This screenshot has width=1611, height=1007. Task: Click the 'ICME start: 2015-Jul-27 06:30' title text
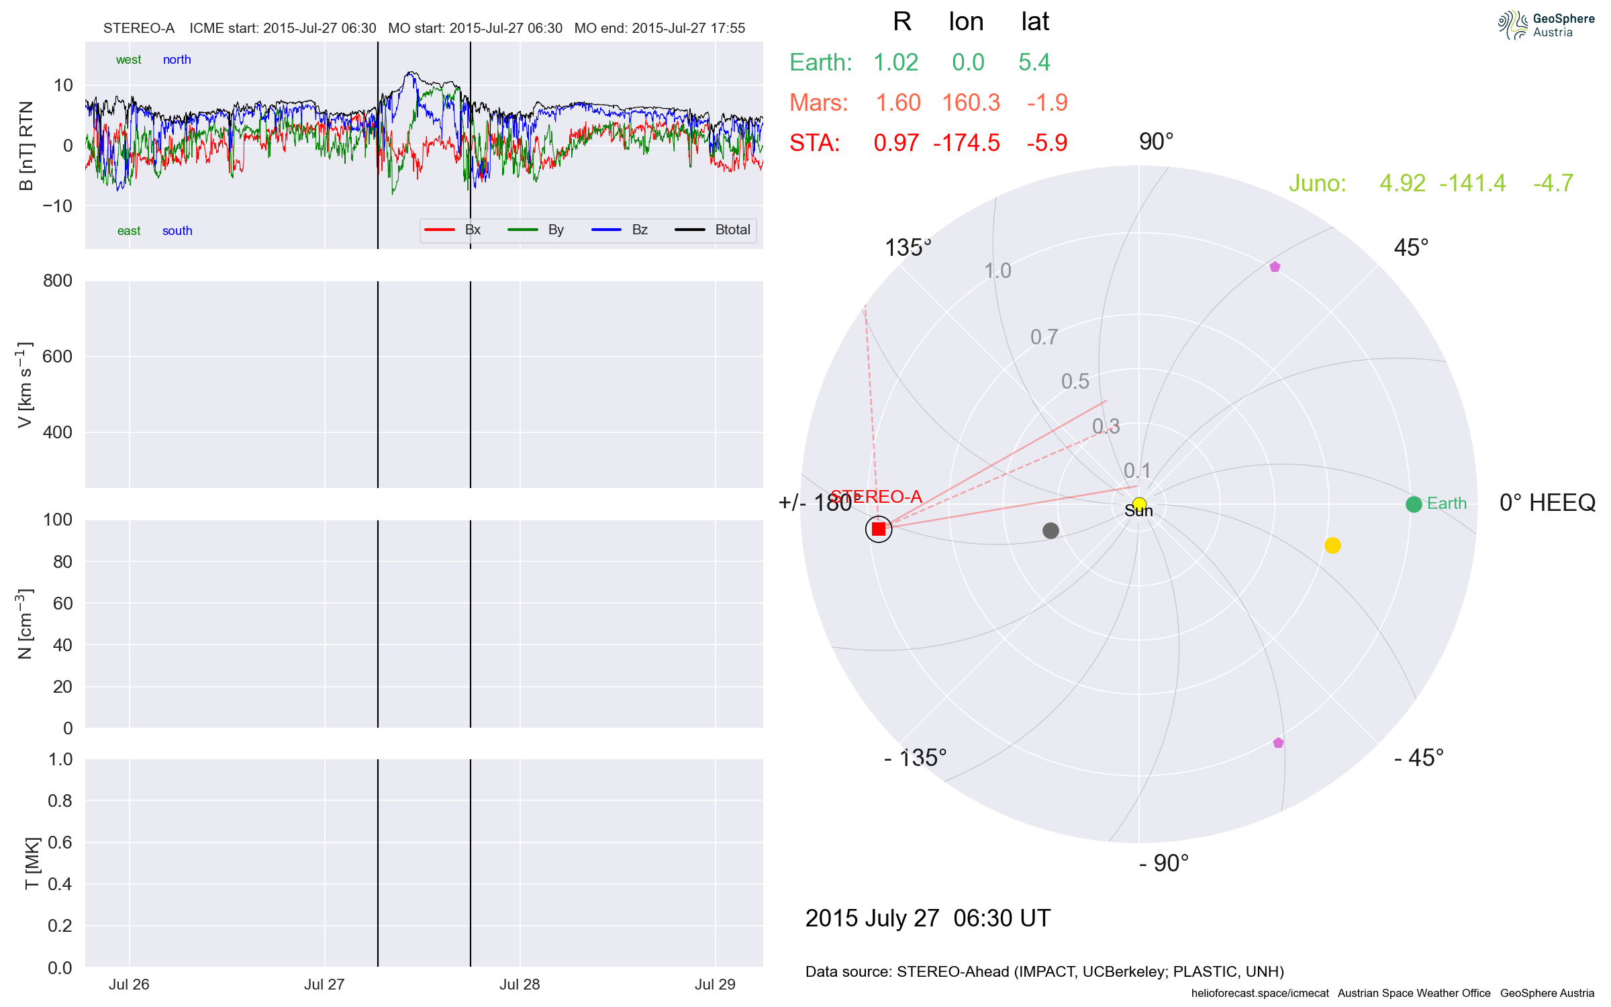pyautogui.click(x=283, y=28)
